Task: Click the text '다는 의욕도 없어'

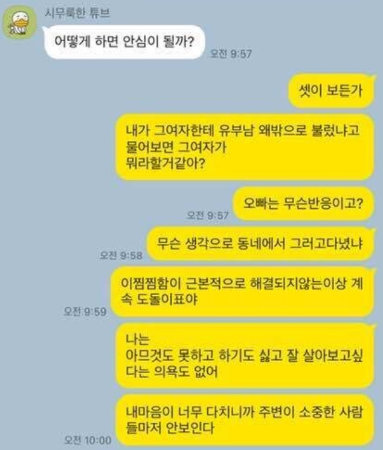Action: [172, 371]
